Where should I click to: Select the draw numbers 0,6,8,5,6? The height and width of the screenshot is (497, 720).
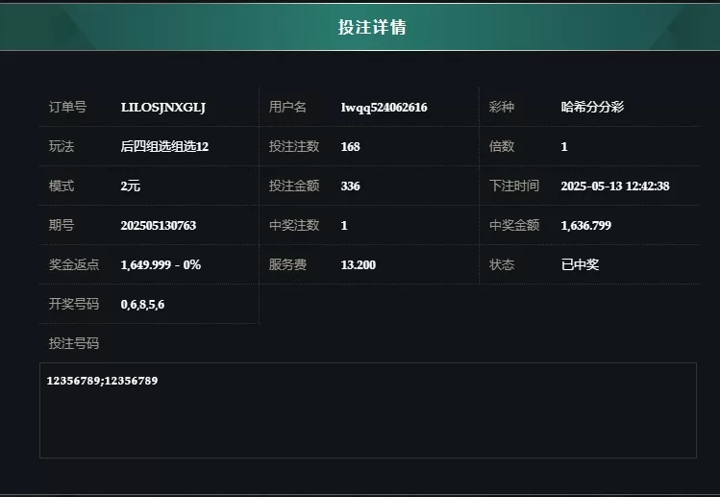[142, 305]
